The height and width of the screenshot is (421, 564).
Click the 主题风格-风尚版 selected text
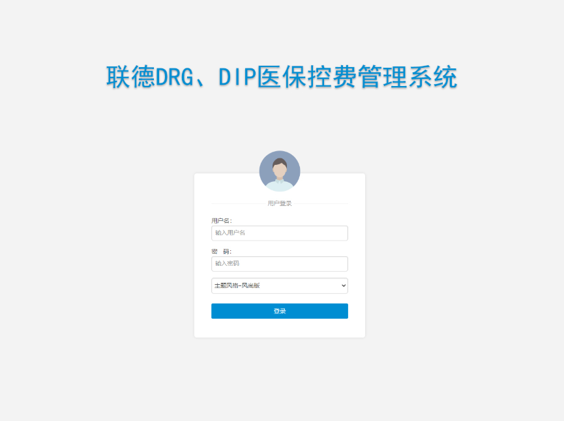[237, 285]
